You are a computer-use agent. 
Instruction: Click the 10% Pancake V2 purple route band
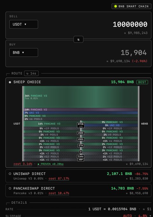81,109
